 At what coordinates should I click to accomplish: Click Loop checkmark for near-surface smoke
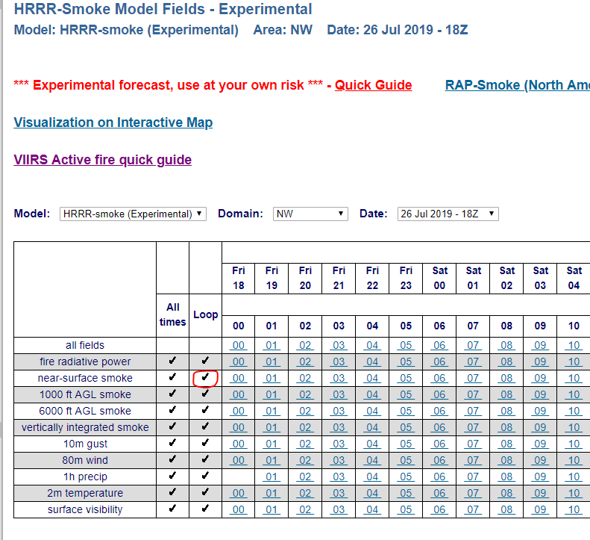205,378
